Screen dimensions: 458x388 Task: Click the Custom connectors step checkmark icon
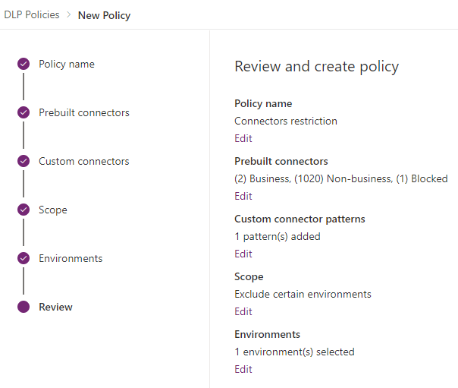(x=24, y=161)
